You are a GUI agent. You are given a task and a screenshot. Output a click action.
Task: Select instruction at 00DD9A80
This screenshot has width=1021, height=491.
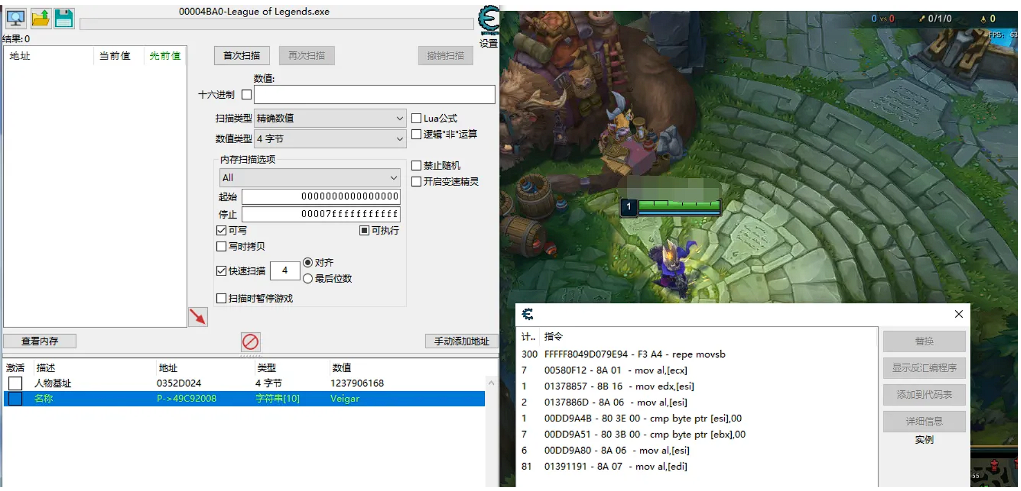pos(698,451)
